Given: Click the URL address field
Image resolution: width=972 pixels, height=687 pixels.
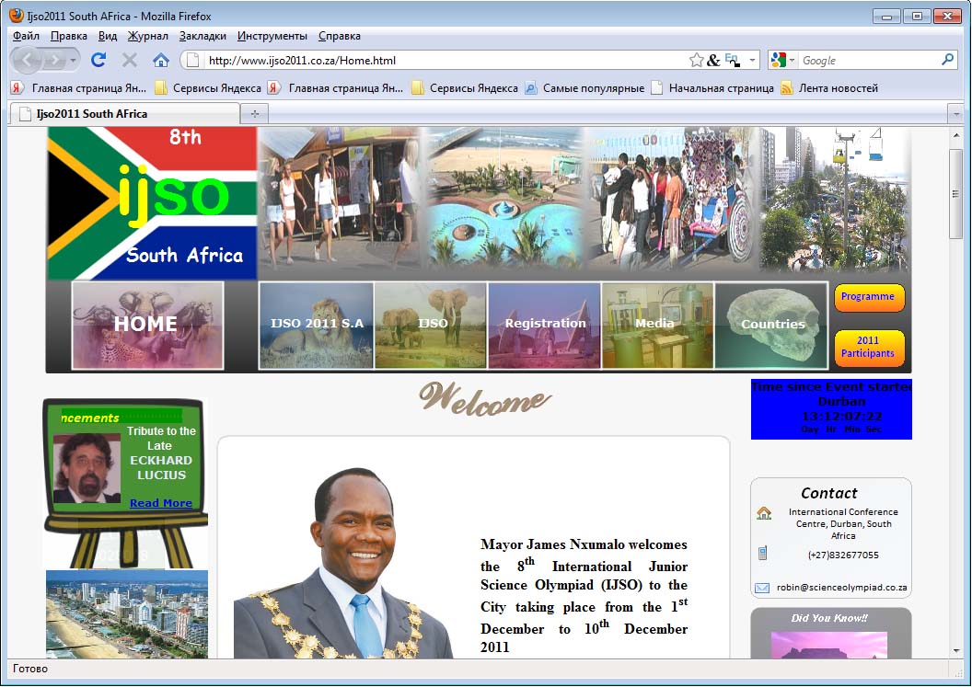Looking at the screenshot, I should 446,60.
